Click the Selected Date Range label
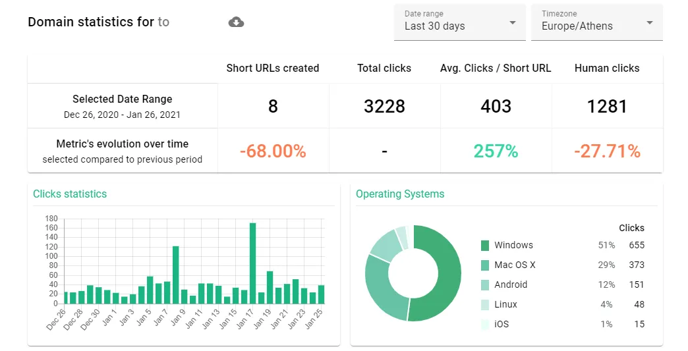 click(x=123, y=99)
